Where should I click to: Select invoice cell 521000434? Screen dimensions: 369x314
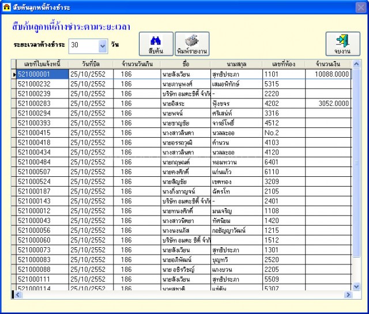[x=43, y=153]
